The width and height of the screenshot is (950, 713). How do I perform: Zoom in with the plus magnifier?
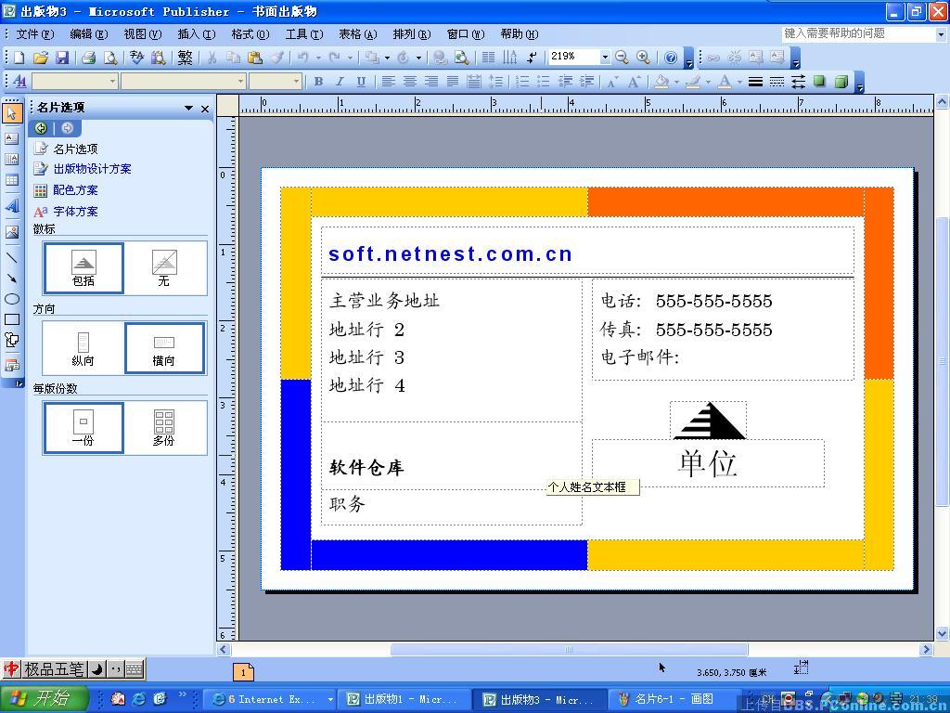tap(644, 58)
